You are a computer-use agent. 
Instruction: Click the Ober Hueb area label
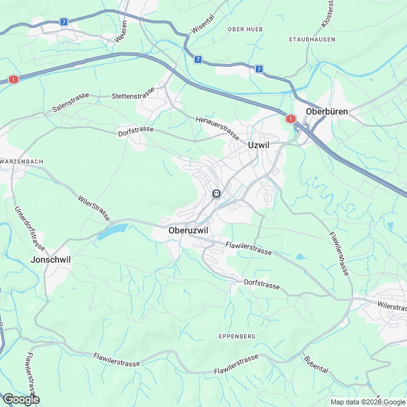coord(245,29)
